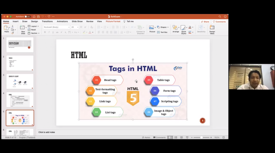Insert a new slide with New Slide icon
This screenshot has width=275, height=153.
[23, 28]
